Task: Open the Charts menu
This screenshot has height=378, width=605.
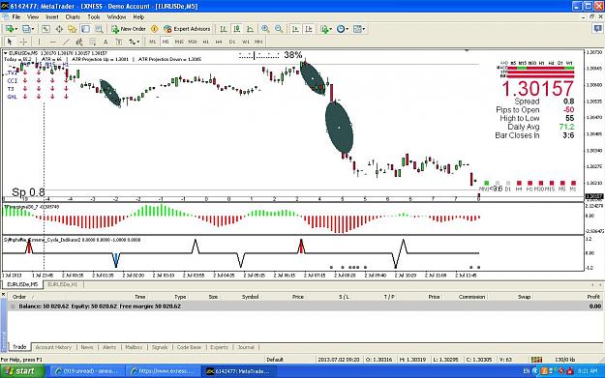Action: coord(73,17)
